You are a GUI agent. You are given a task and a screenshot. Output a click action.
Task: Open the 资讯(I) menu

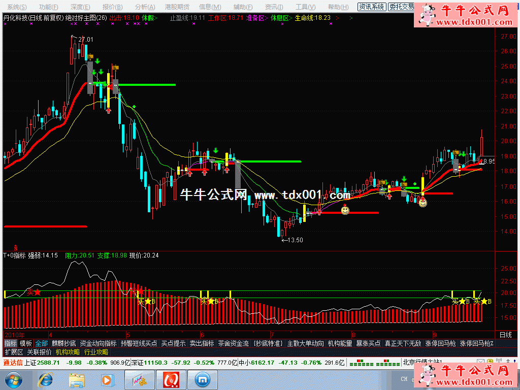[274, 7]
